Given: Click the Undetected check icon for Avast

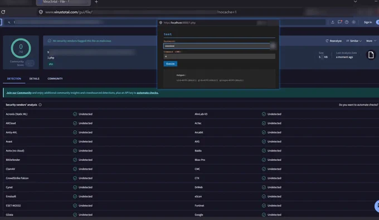Looking at the screenshot, I should pos(75,142).
